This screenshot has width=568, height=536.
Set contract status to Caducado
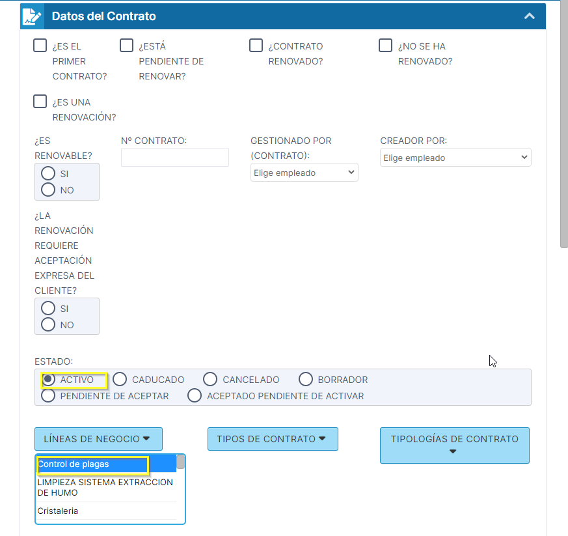(120, 379)
